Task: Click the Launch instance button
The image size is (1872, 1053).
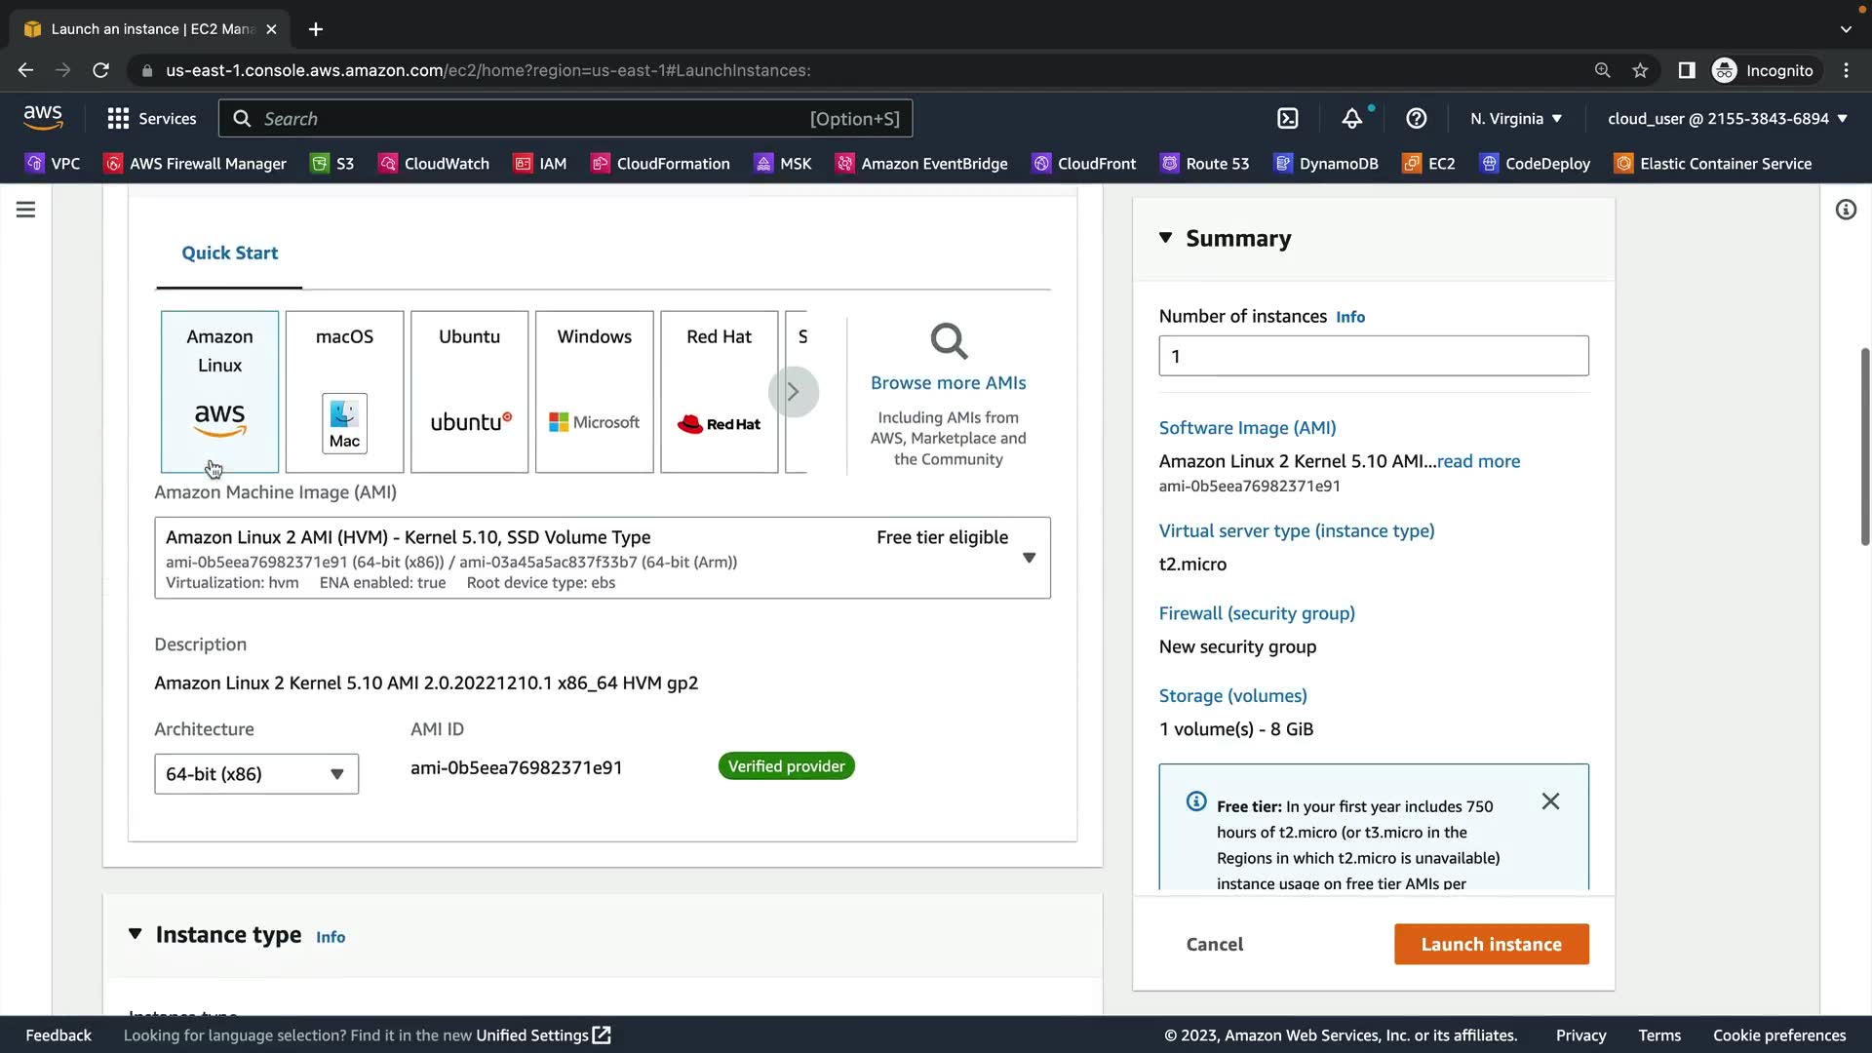Action: point(1491,944)
